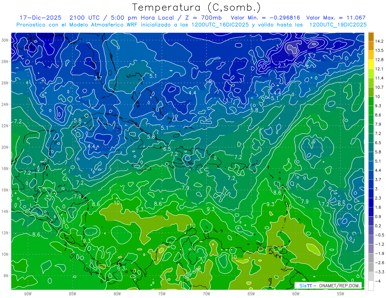This screenshot has width=386, height=298.
Task: Click the "1200UTC_19DIC2025" valid-until timestamp
Action: [x=338, y=24]
